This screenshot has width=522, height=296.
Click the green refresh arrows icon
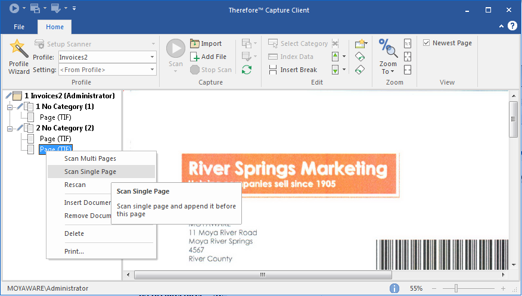click(x=246, y=70)
